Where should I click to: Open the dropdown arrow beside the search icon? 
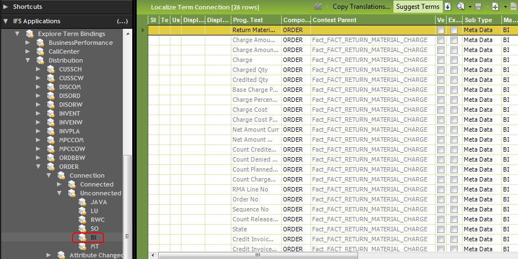pyautogui.click(x=469, y=7)
